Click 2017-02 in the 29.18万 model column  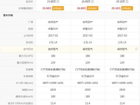coord(122,36)
